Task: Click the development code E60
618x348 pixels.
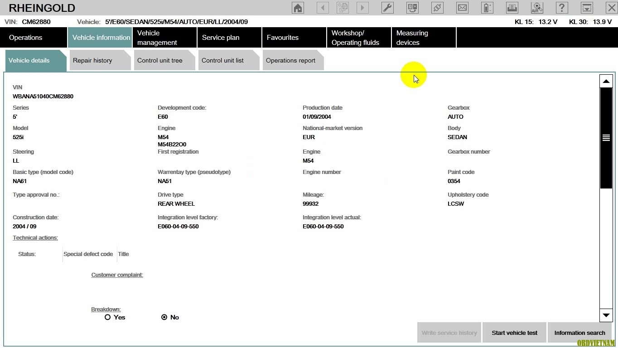Action: [x=163, y=117]
